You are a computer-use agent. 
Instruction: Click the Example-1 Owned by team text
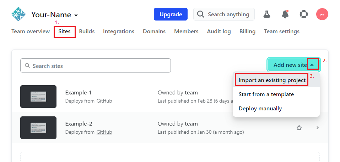tap(178, 93)
